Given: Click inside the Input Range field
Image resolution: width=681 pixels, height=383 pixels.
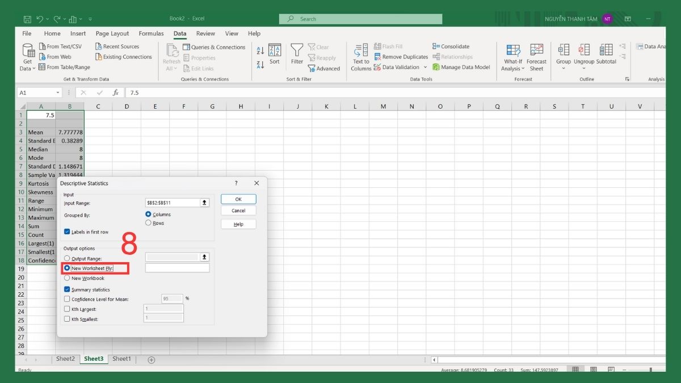Looking at the screenshot, I should [x=173, y=202].
